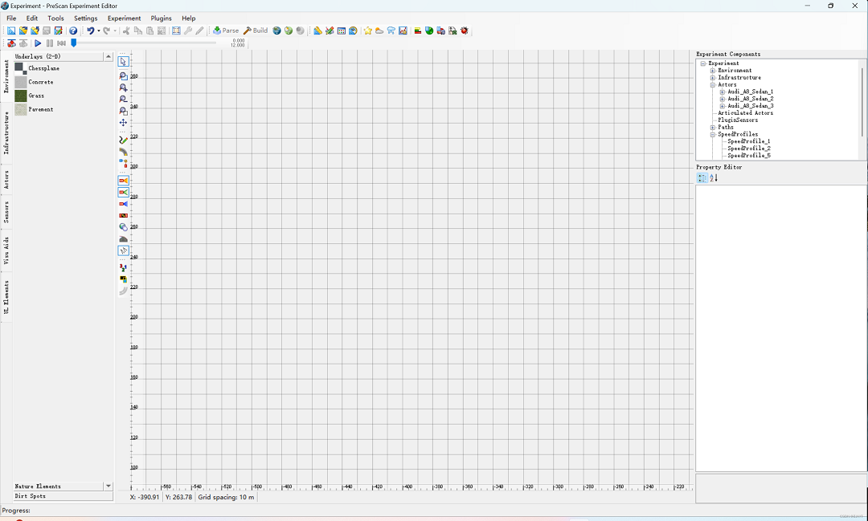
Task: Switch to the Infrastructure tab
Action: [x=6, y=132]
